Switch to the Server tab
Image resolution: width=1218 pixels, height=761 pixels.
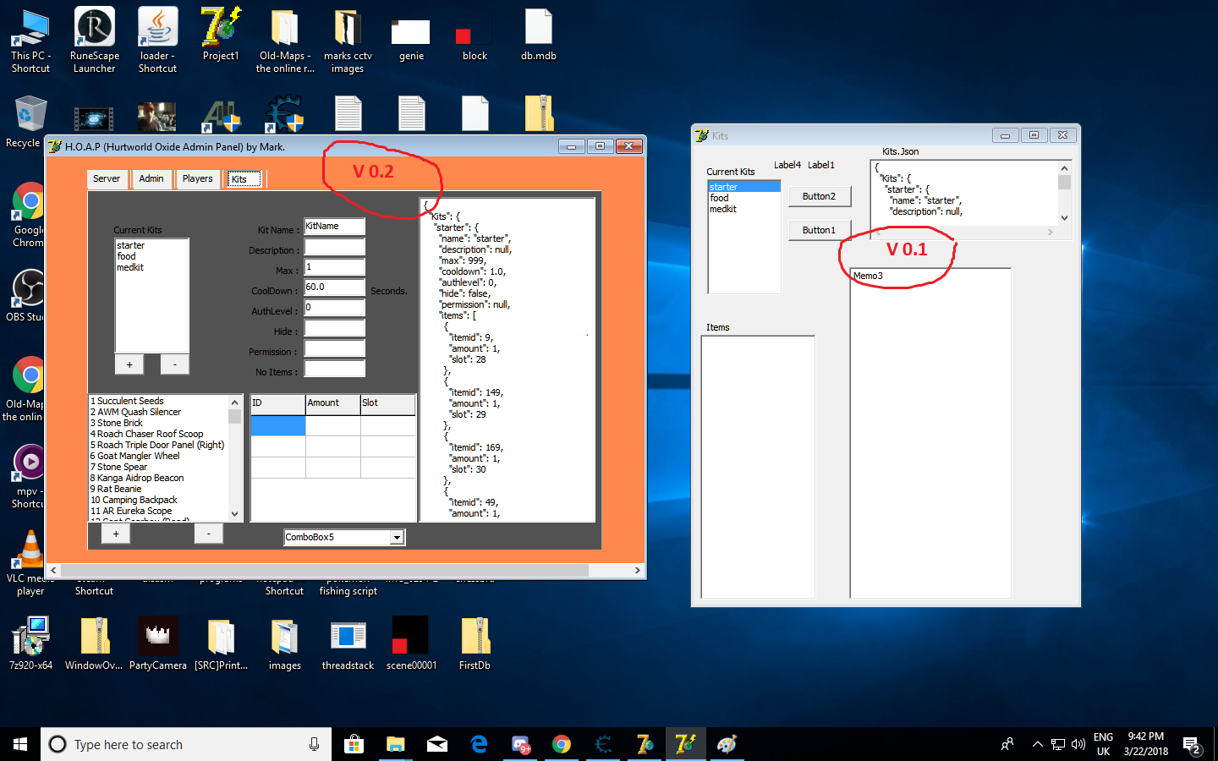pos(107,178)
